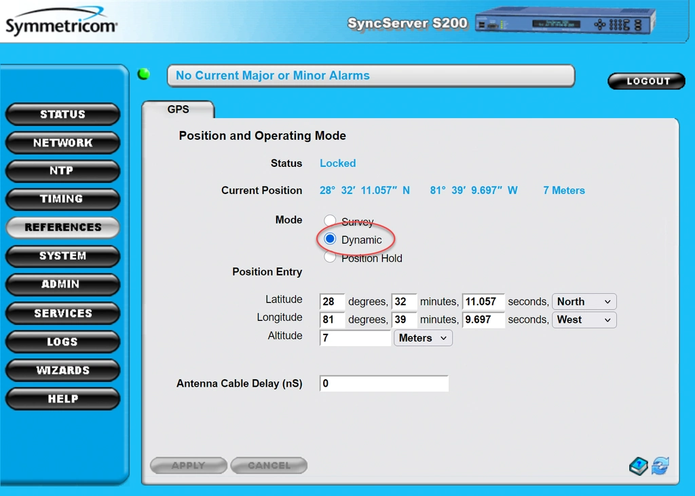
Task: Open the latitude North direction dropdown
Action: point(584,301)
